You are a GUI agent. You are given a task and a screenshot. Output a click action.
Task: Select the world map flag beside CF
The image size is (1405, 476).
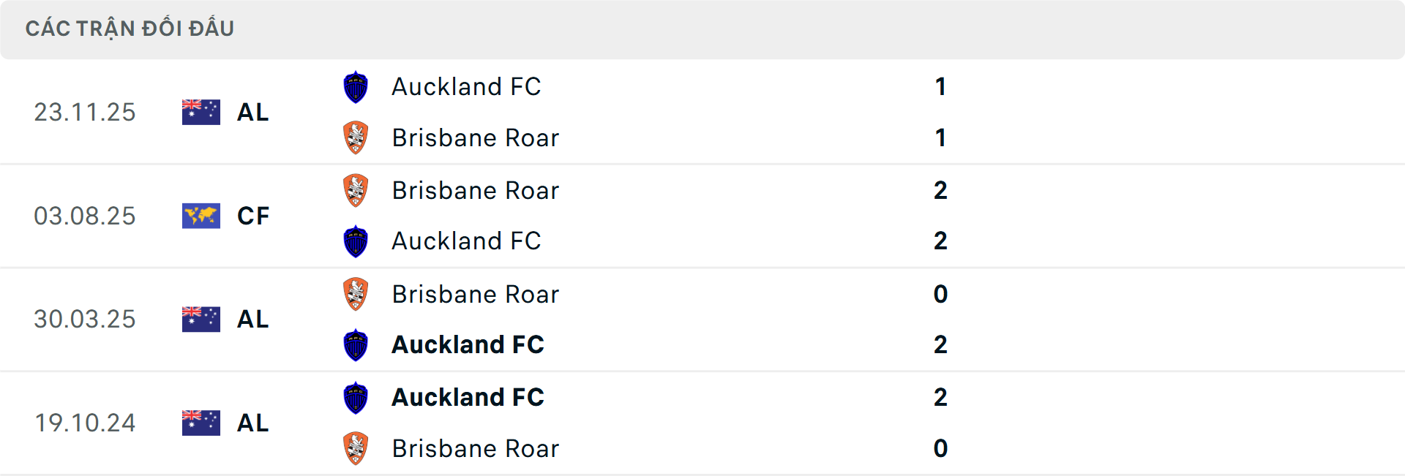click(201, 216)
